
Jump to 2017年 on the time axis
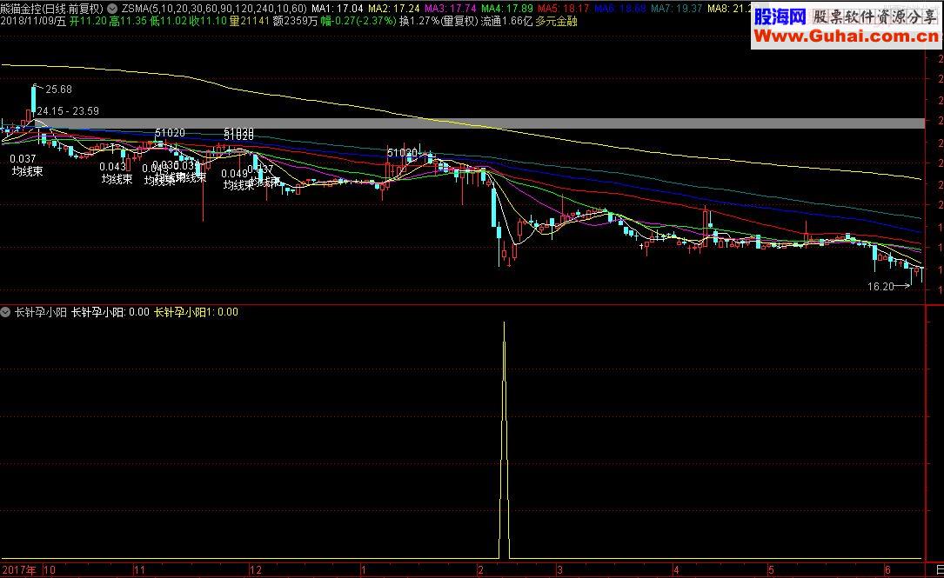tap(19, 569)
